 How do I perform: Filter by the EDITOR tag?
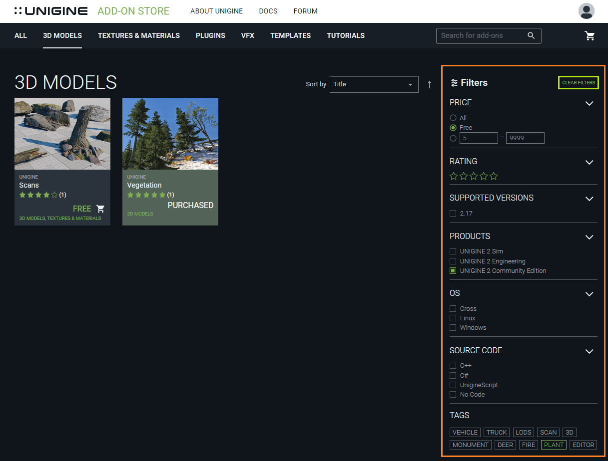point(583,445)
